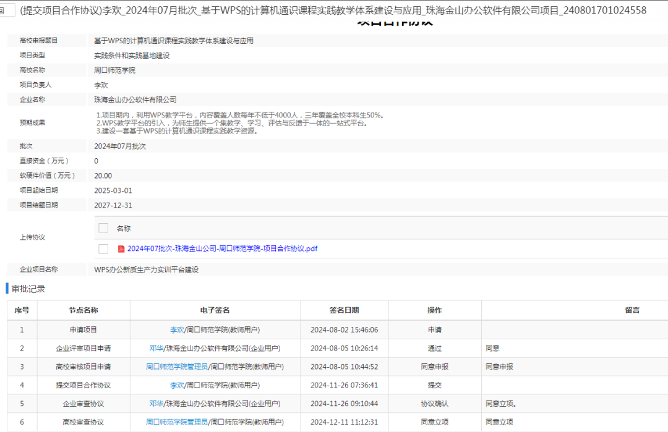The image size is (668, 432).
Task: Click 周口师范学院管理员 in row 6 高校审查协议
Action: 177,422
